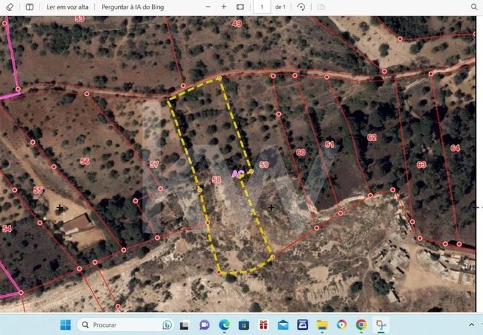Screen dimensions: 483x335
Task: Open 'Perguntar à IA do Bing'
Action: [133, 7]
